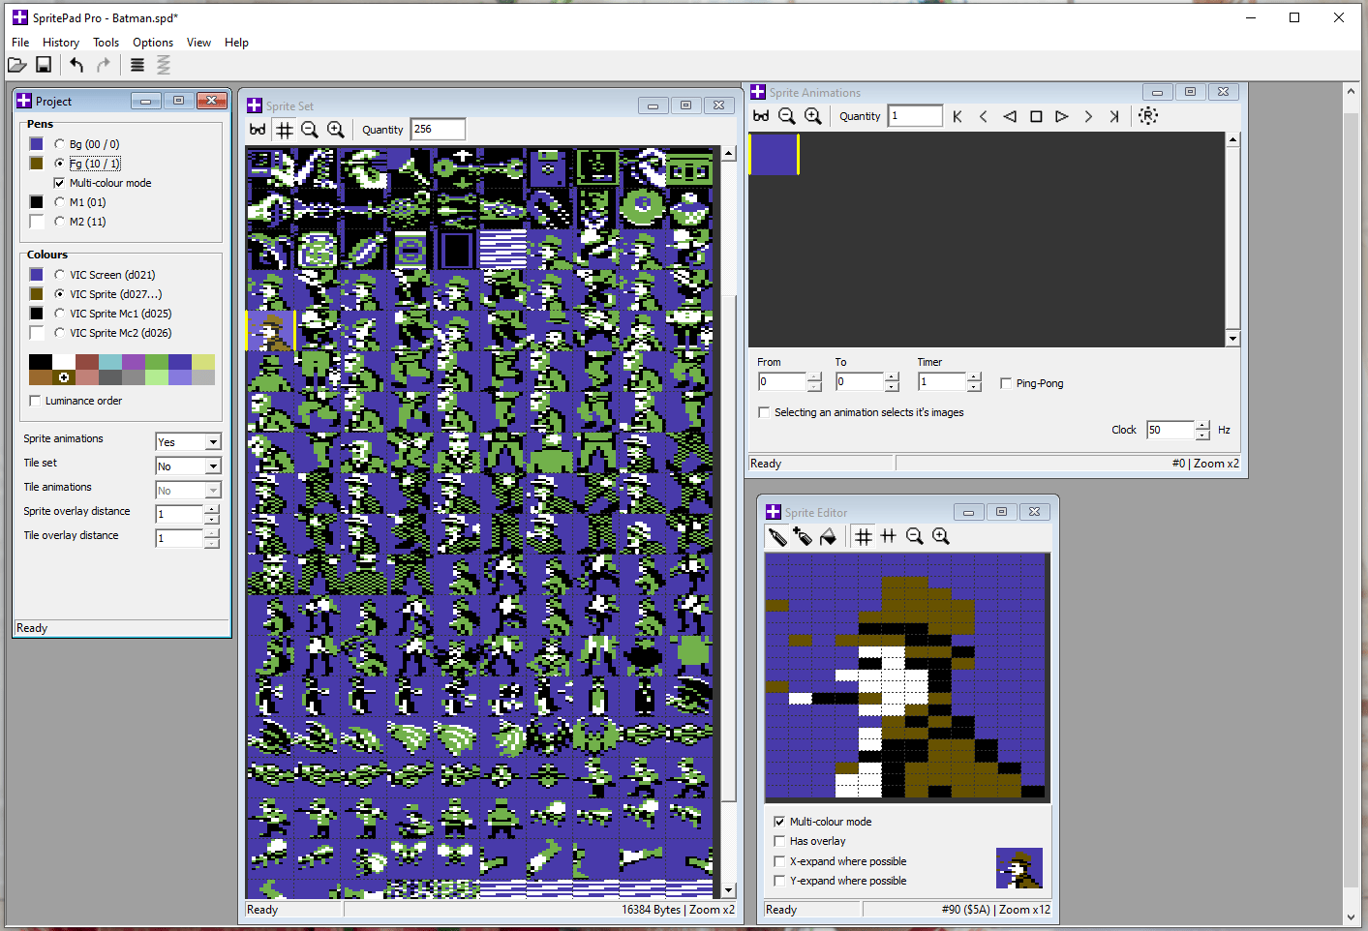Open the Options menu
This screenshot has width=1368, height=931.
pyautogui.click(x=153, y=43)
